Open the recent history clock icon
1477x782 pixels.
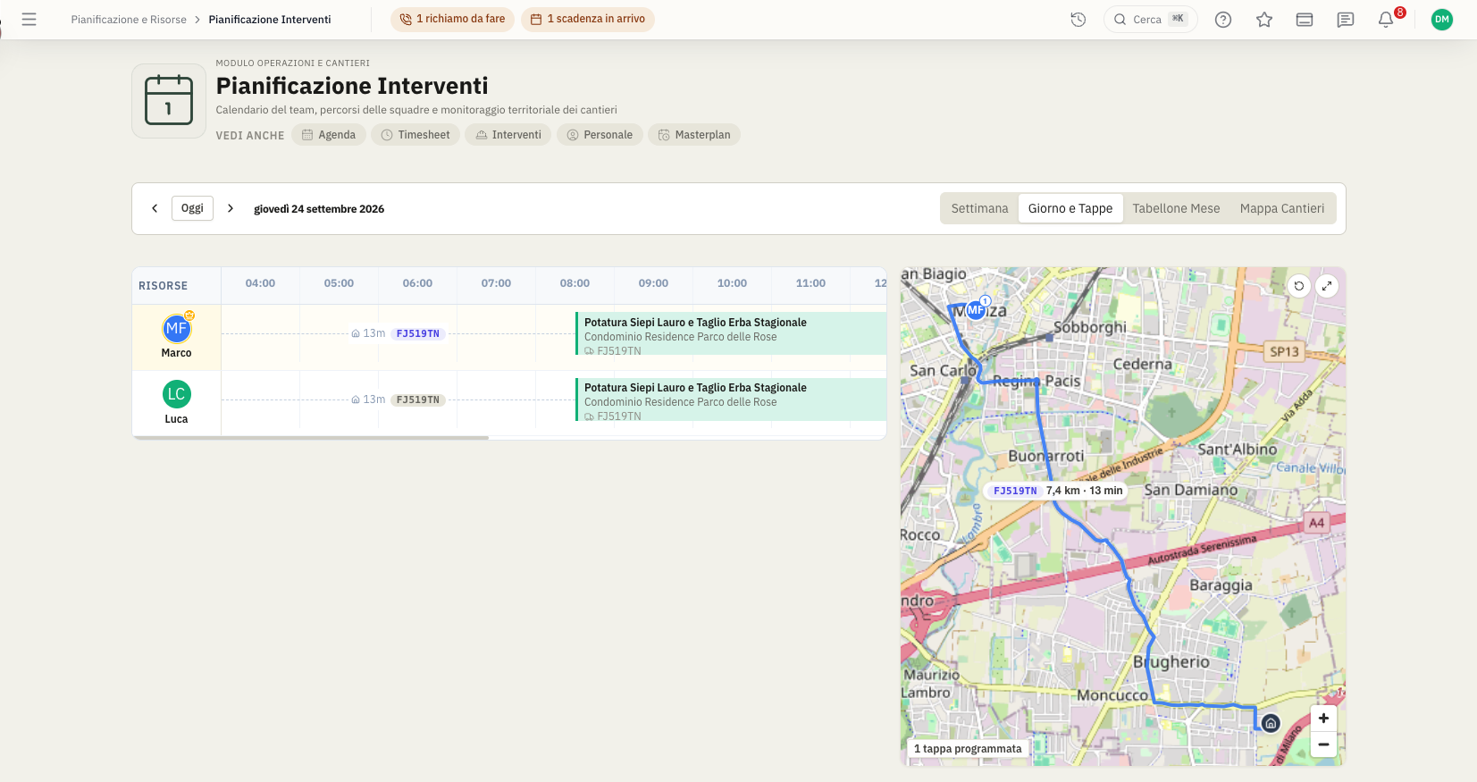1078,19
